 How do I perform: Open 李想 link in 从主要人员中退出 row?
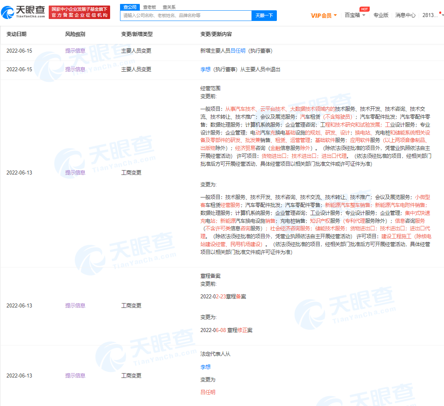[x=205, y=70]
